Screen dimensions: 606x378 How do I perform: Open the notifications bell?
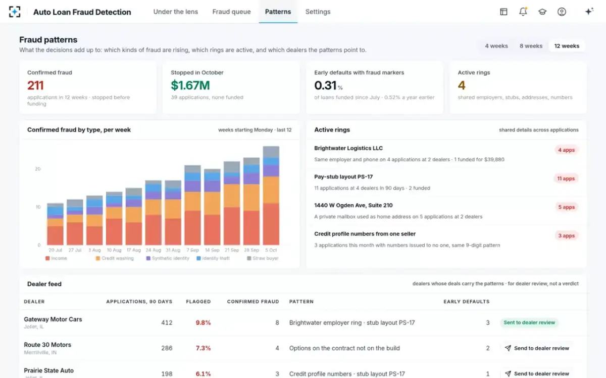(x=523, y=12)
